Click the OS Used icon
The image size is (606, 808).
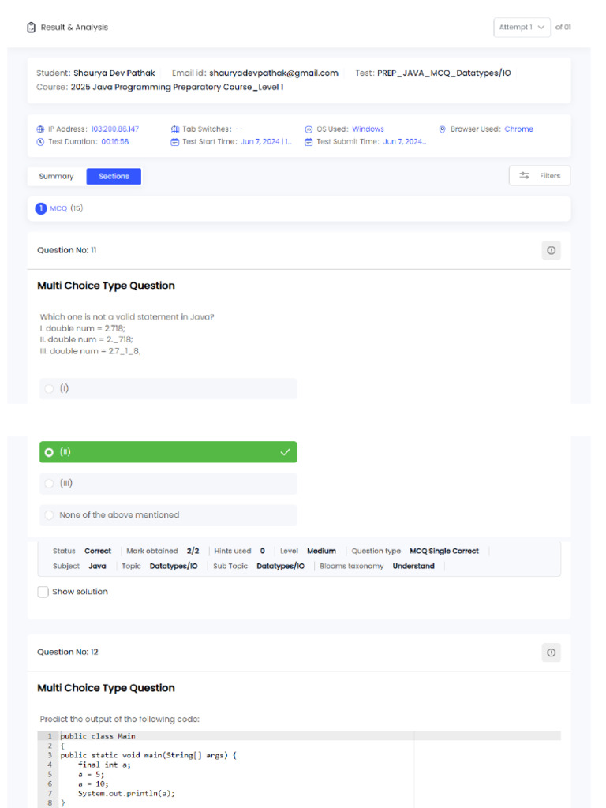click(x=309, y=129)
